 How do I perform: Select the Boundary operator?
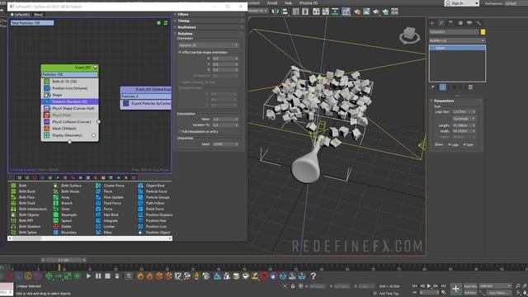tap(65, 233)
